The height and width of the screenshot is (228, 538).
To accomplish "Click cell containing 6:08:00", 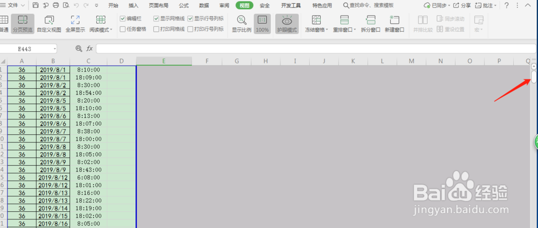I will click(x=89, y=177).
